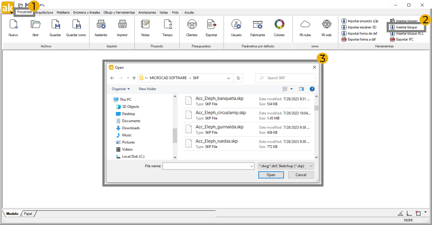Select Local Disk (C:) in tree
This screenshot has width=432, height=225.
coord(130,156)
